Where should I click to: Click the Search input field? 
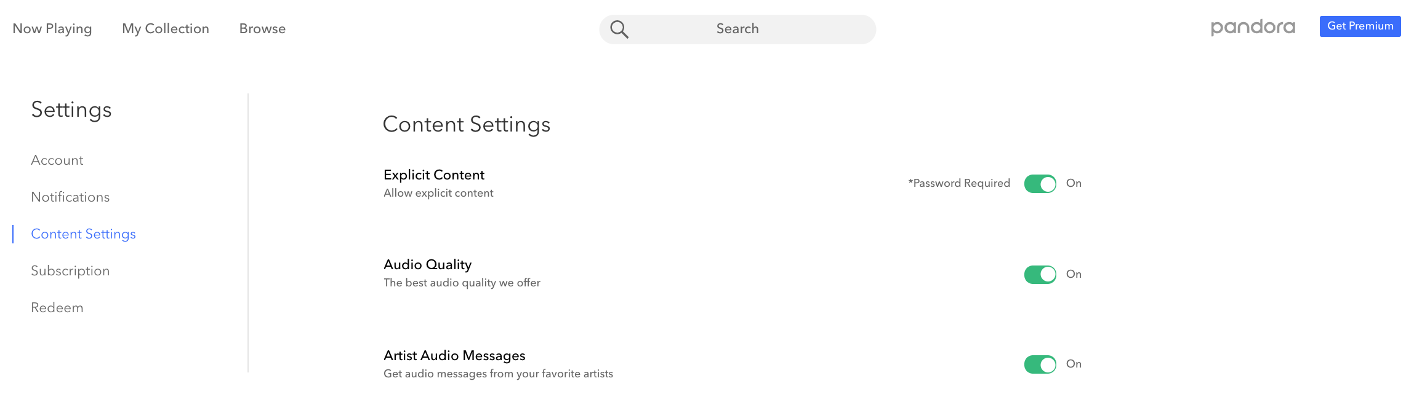736,28
